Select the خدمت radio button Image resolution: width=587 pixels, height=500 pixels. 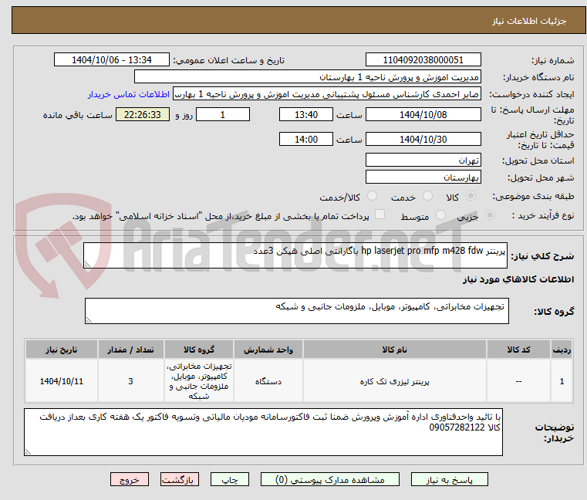pos(427,196)
